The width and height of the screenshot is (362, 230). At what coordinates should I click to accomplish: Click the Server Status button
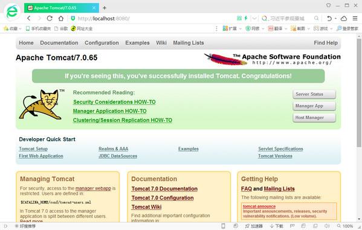click(314, 94)
